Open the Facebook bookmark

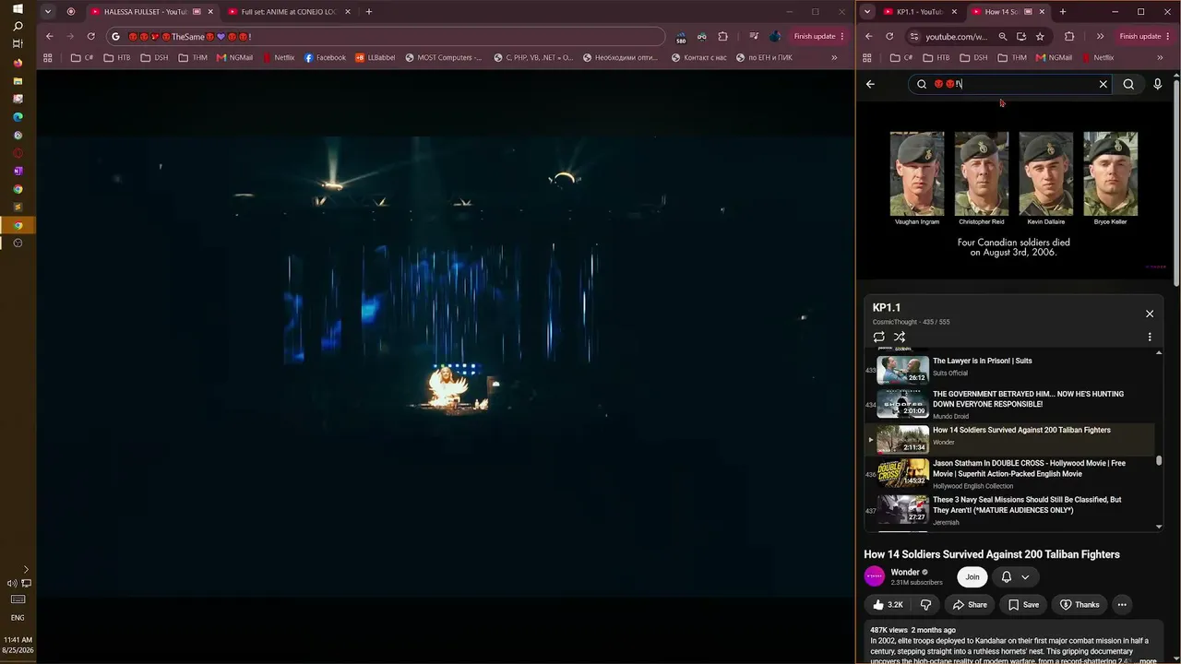click(325, 58)
